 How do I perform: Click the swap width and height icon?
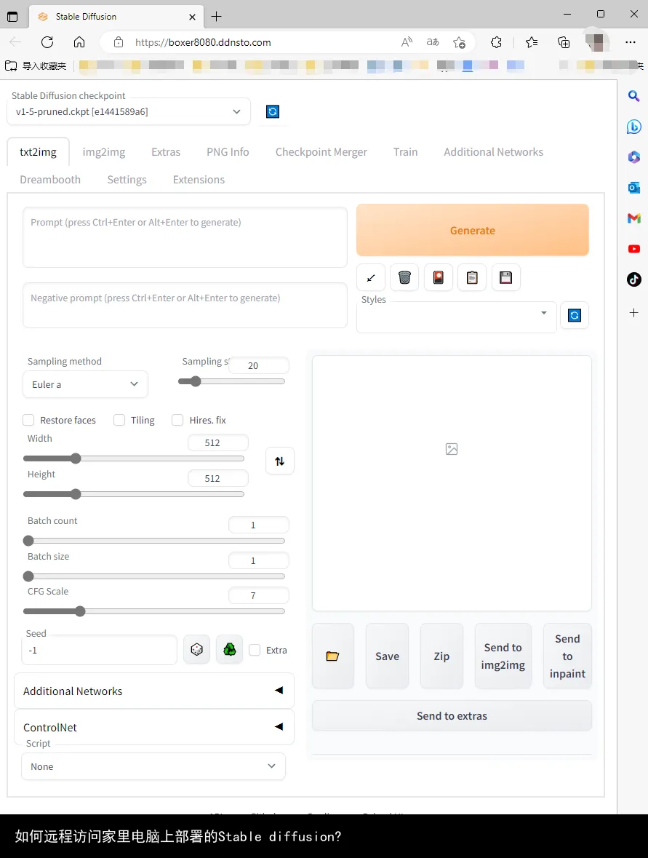pos(280,461)
